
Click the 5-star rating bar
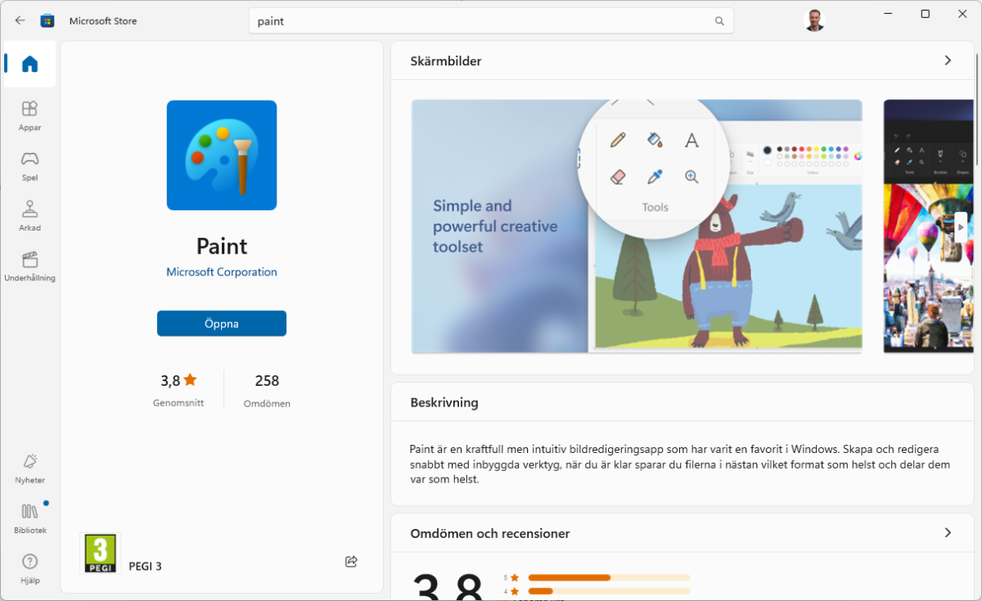click(608, 577)
